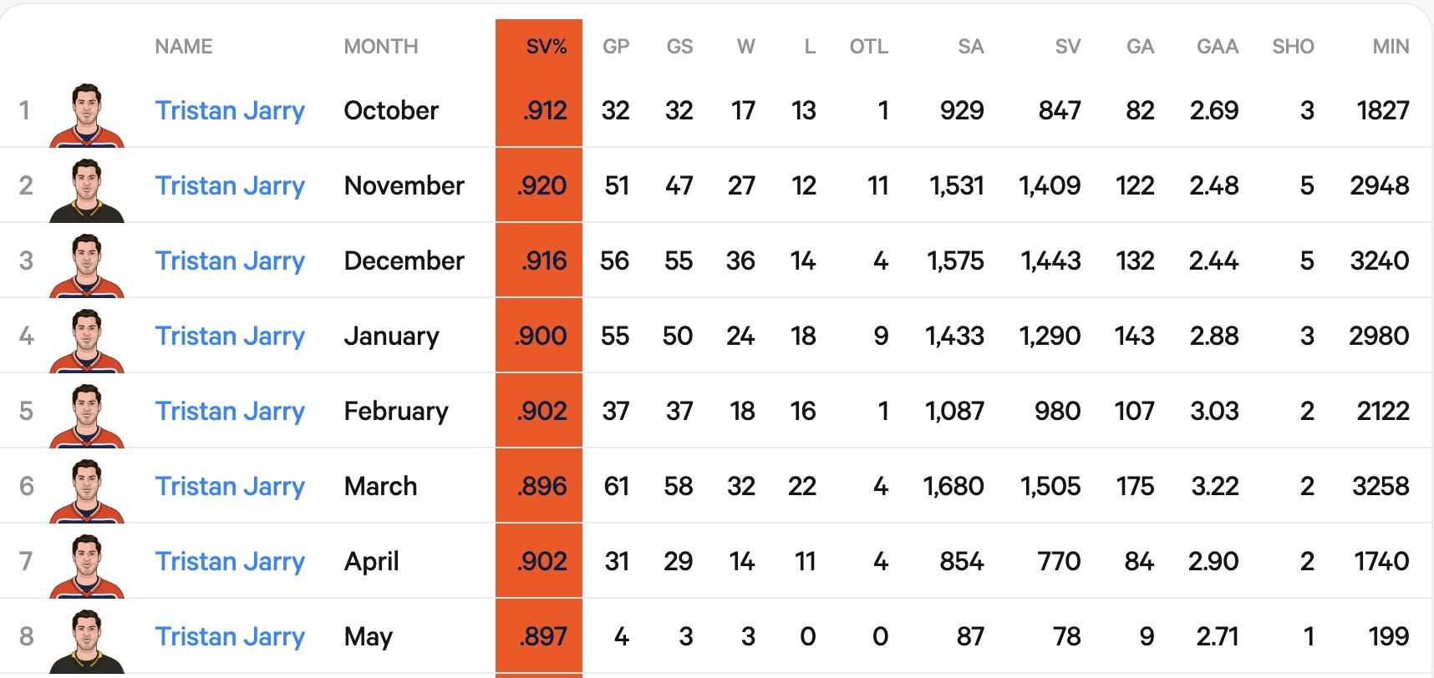Click player avatar in February row
Screen dimensions: 1434x678
tap(87, 416)
